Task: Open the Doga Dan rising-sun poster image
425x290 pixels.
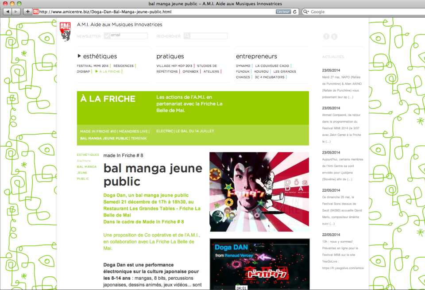Action: pyautogui.click(x=259, y=192)
